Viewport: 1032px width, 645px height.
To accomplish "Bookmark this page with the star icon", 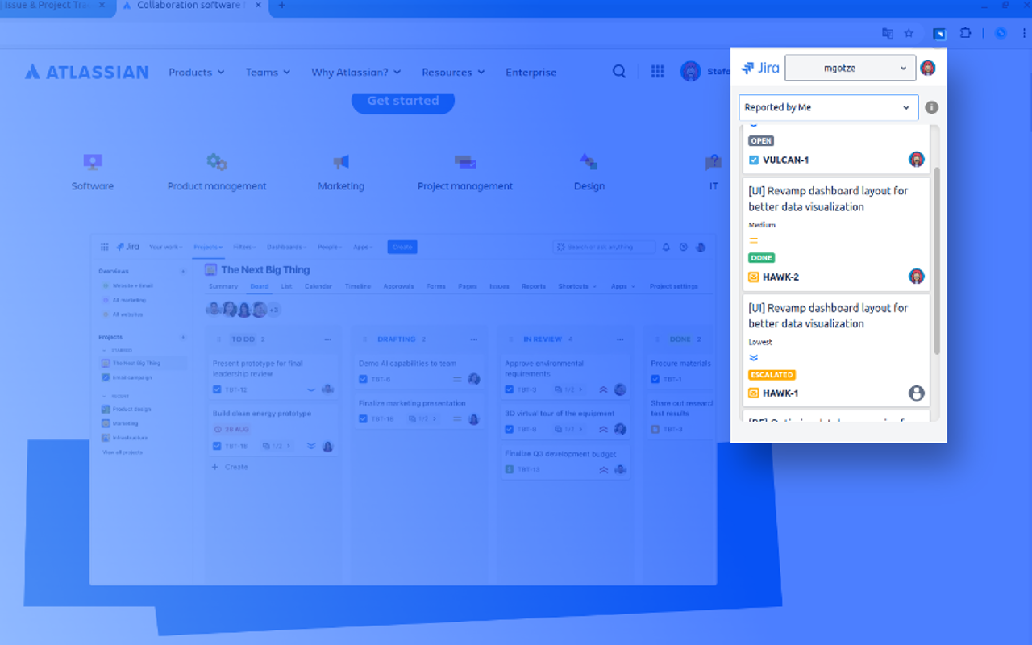I will (909, 33).
